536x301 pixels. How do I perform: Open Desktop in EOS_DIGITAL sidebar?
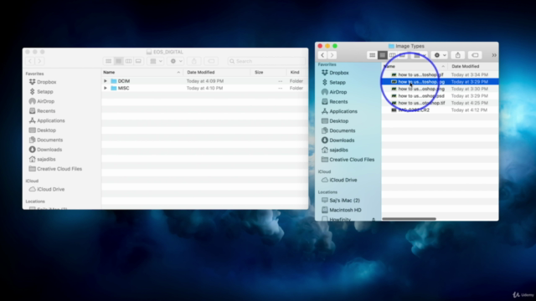[43, 130]
